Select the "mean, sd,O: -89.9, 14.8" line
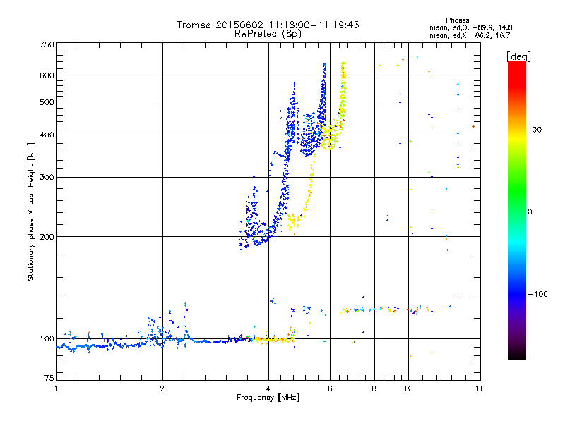Image resolution: width=565 pixels, height=423 pixels. 470,27
